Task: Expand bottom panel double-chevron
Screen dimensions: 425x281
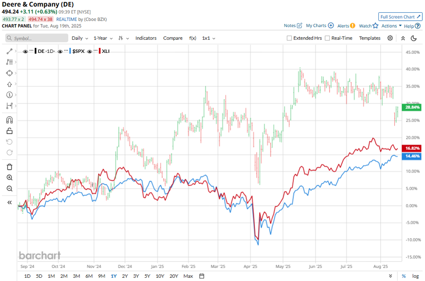Action: [x=390, y=276]
